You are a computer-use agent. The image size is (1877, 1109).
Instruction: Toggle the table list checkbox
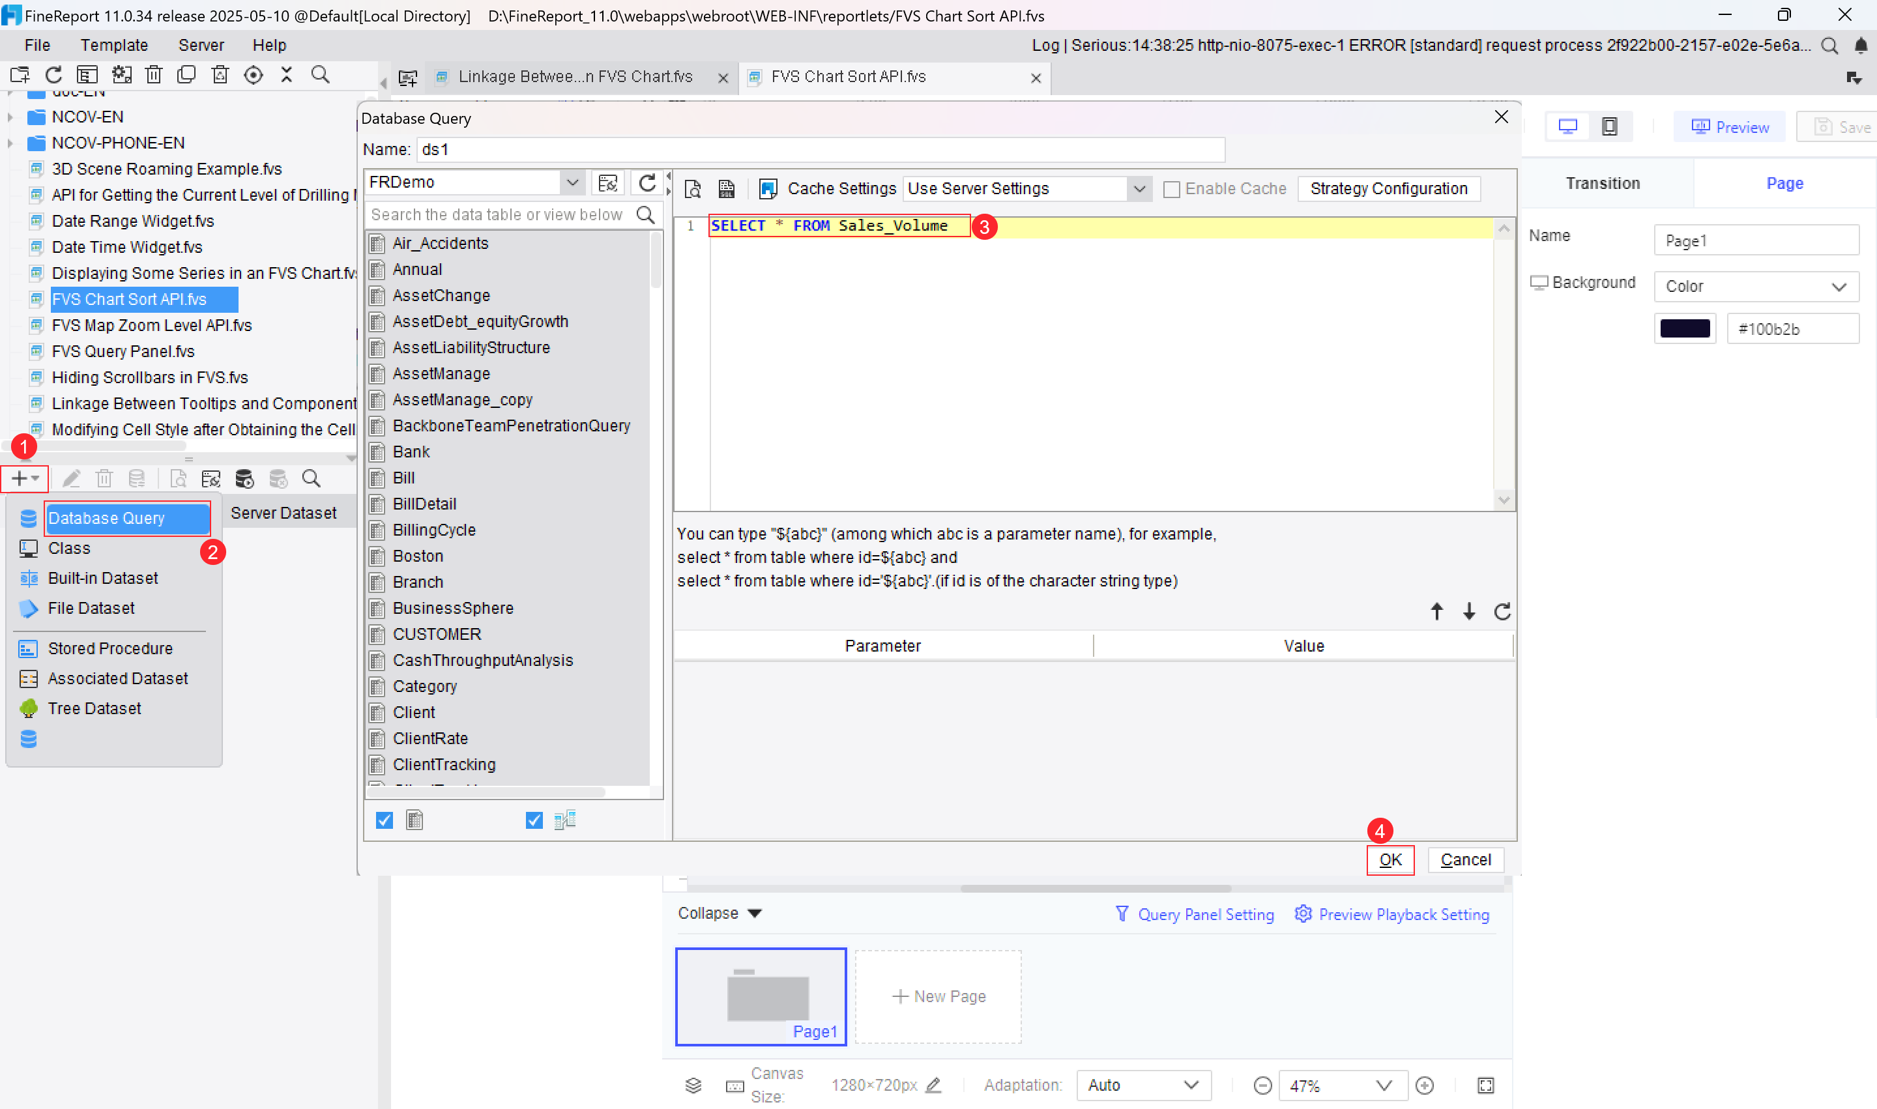pos(385,820)
